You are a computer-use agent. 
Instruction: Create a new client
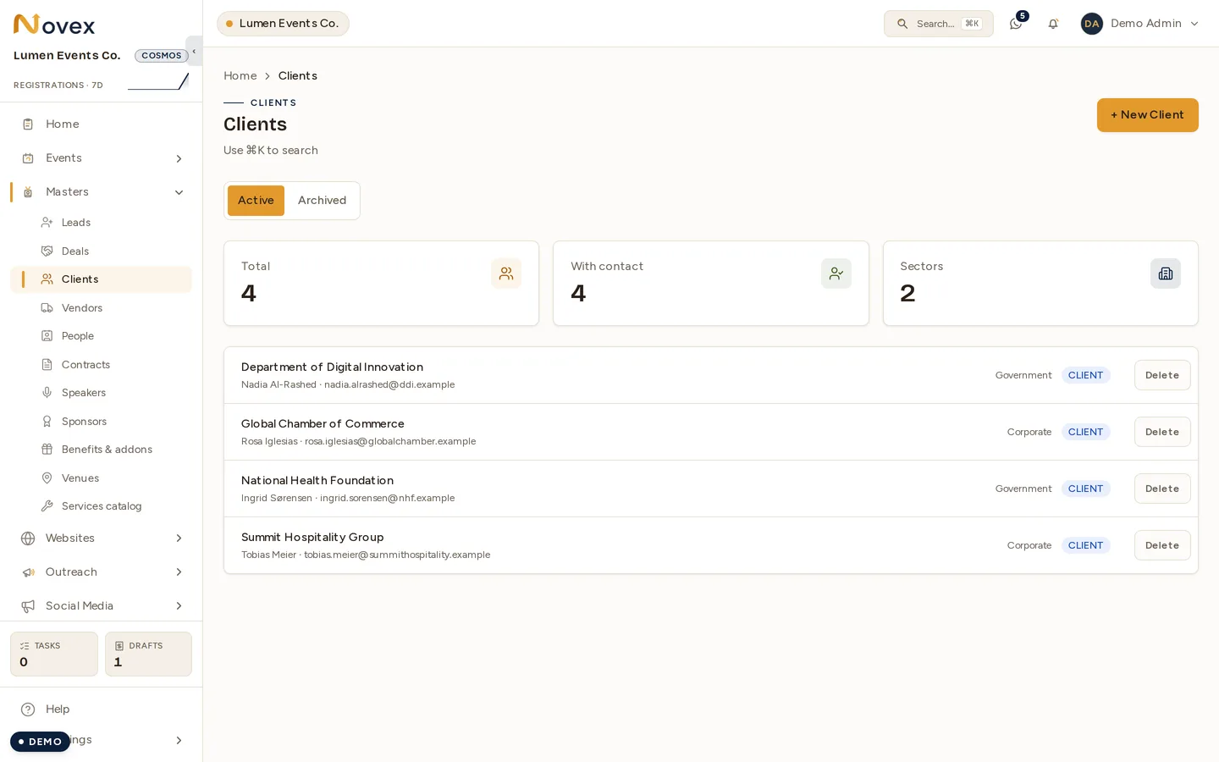(x=1147, y=115)
